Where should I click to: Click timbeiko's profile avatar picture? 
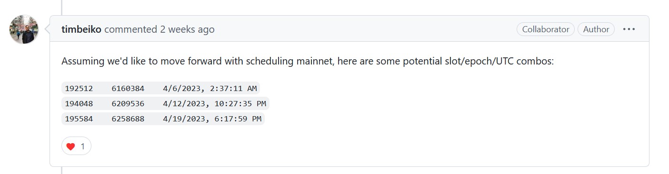pos(24,29)
